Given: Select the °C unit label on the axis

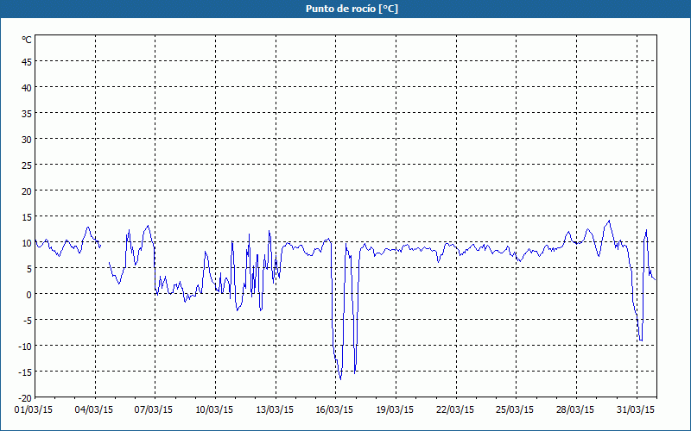Looking at the screenshot, I should [27, 40].
